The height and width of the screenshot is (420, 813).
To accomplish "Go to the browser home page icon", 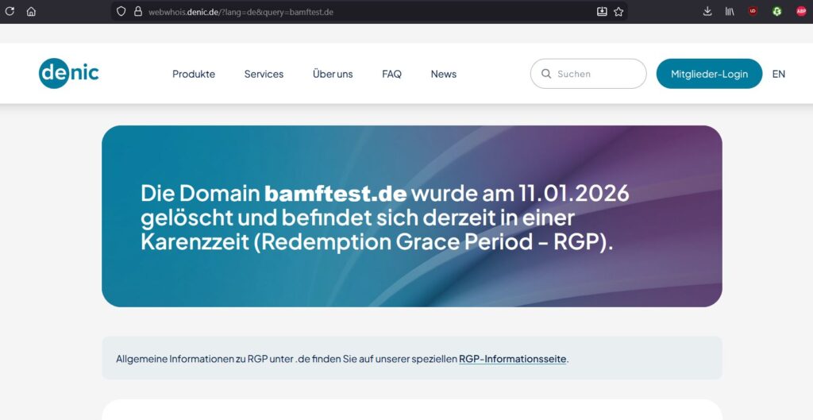I will 31,11.
